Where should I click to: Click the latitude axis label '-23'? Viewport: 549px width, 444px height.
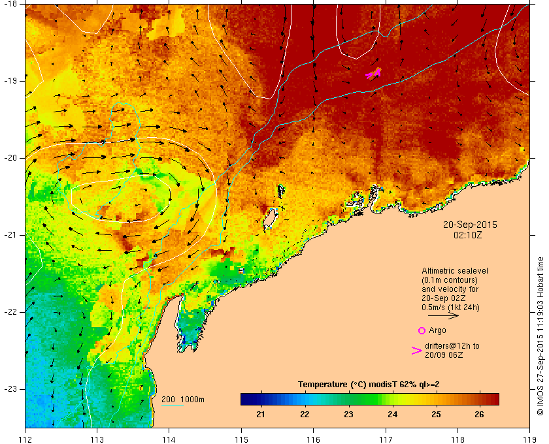click(10, 388)
